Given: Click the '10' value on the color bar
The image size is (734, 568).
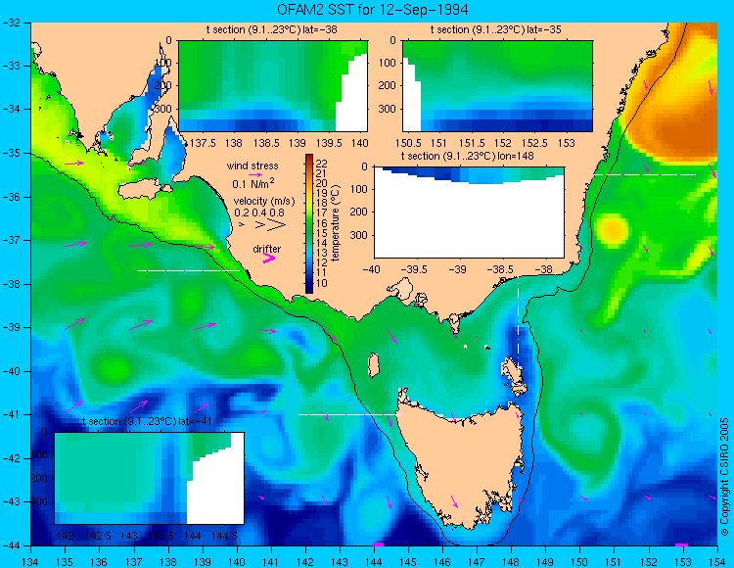Looking at the screenshot, I should (322, 283).
